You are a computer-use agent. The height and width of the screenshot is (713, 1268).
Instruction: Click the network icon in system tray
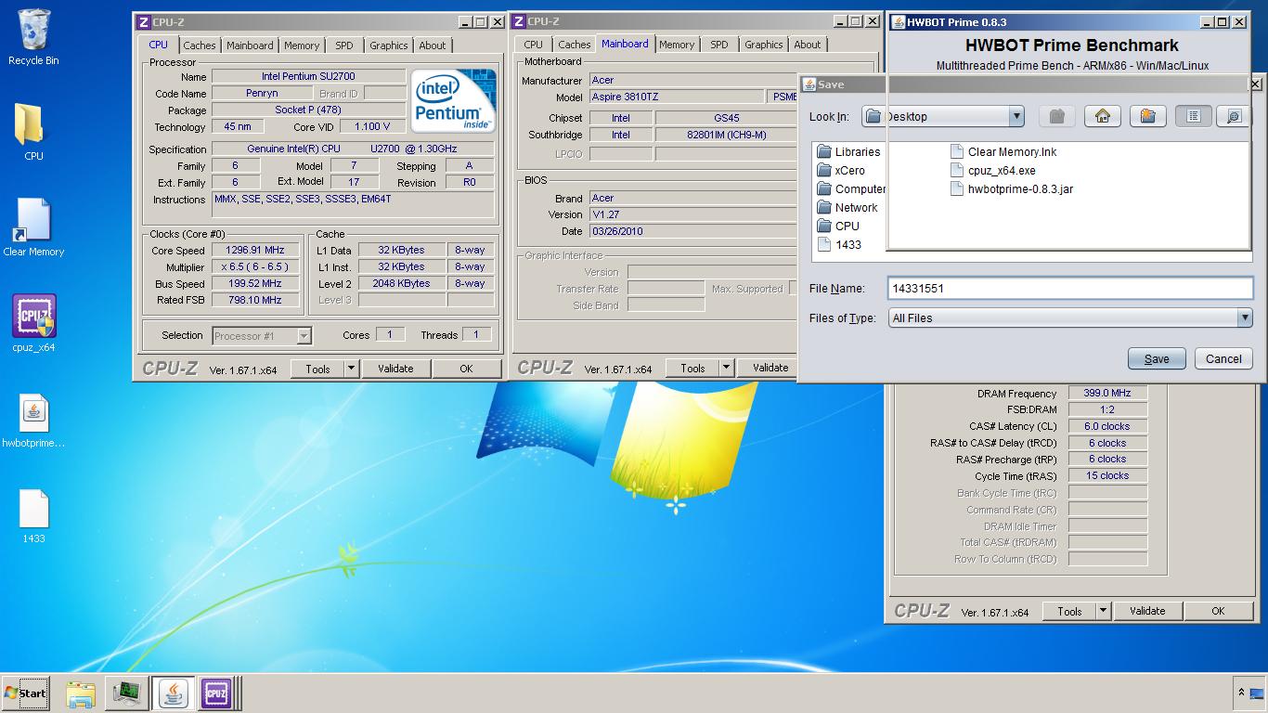pos(1257,693)
